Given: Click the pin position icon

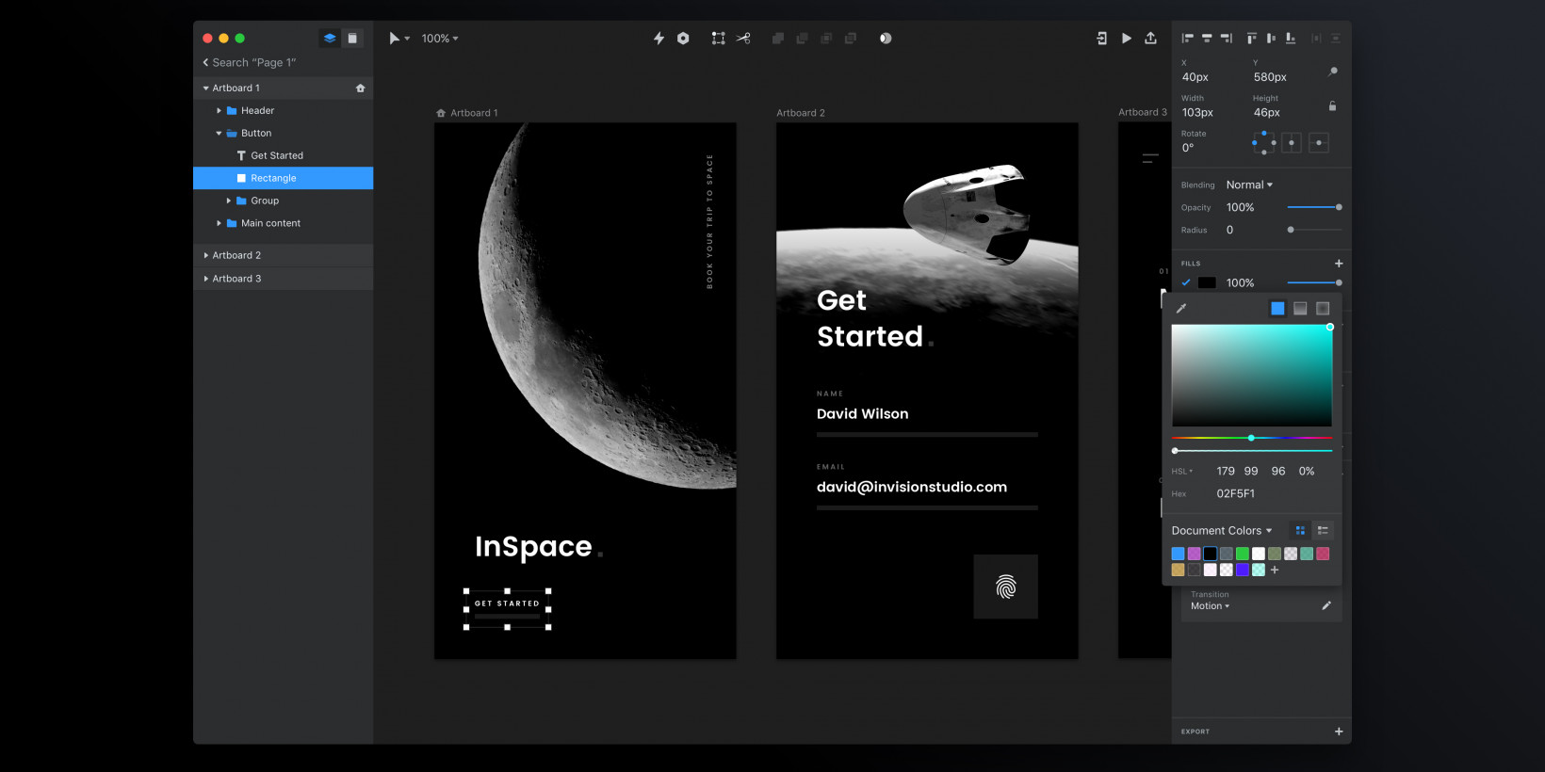Looking at the screenshot, I should (1333, 72).
